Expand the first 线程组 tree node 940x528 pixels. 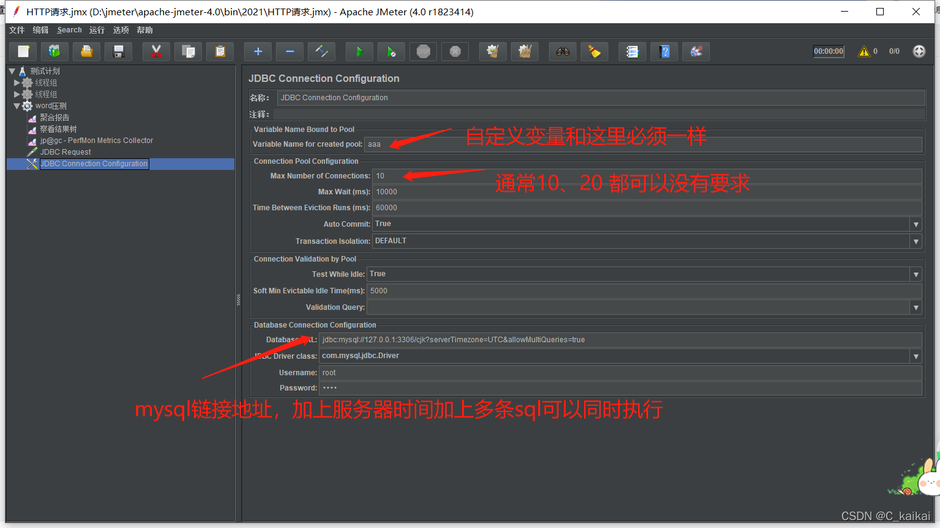click(x=17, y=82)
